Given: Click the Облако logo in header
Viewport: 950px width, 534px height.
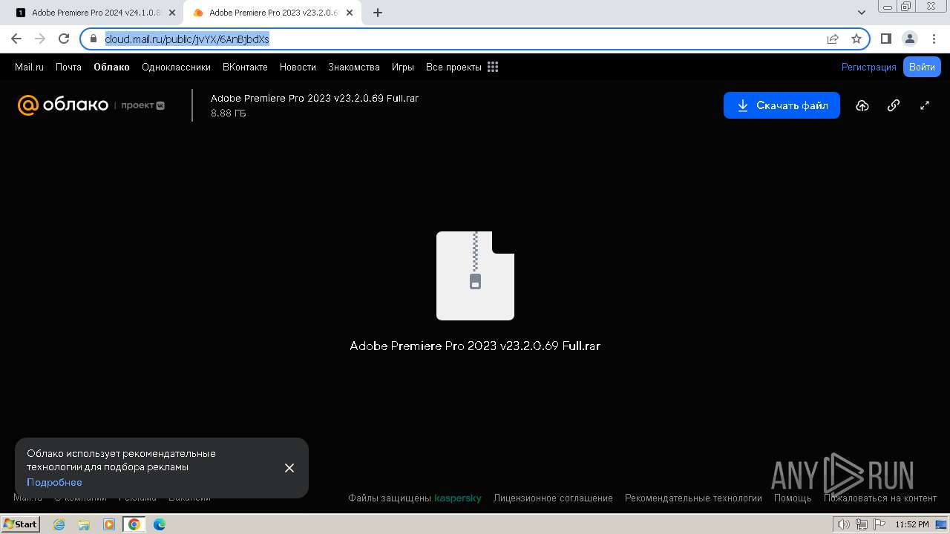Looking at the screenshot, I should coord(63,105).
